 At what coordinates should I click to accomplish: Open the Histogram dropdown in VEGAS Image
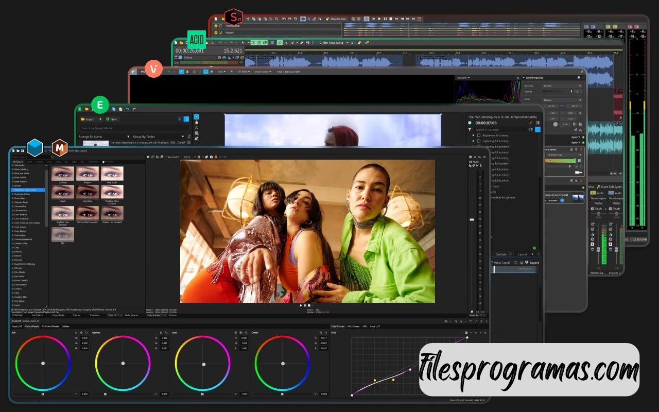click(463, 78)
